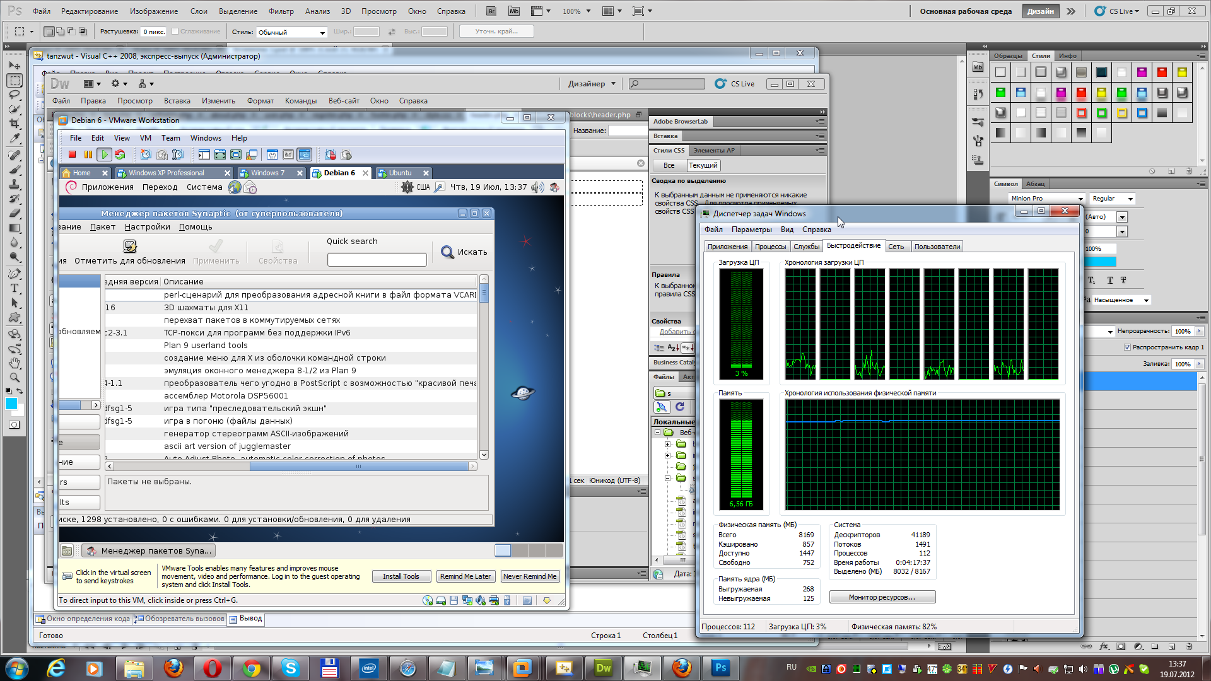Click Install Tools button in VMware
The image size is (1211, 681).
401,576
